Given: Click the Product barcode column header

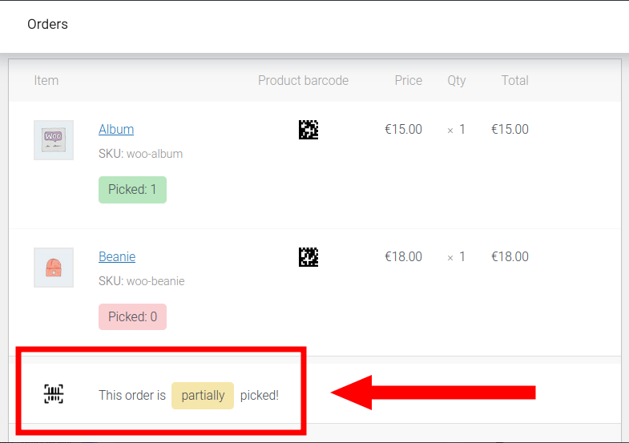Looking at the screenshot, I should 303,81.
